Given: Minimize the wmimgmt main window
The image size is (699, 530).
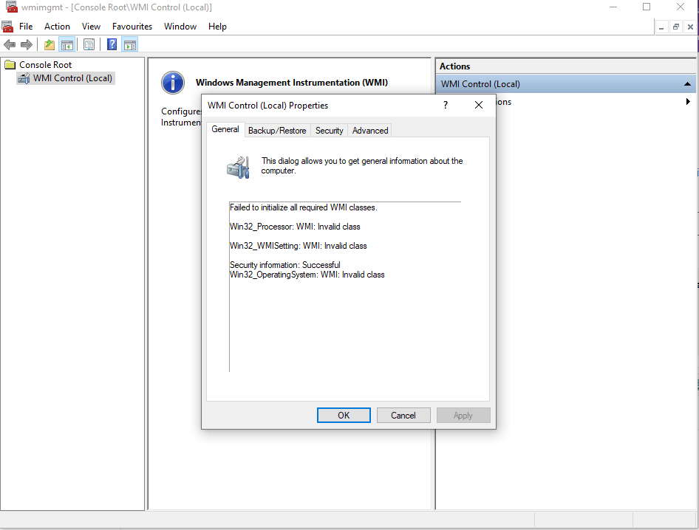Looking at the screenshot, I should pyautogui.click(x=613, y=7).
